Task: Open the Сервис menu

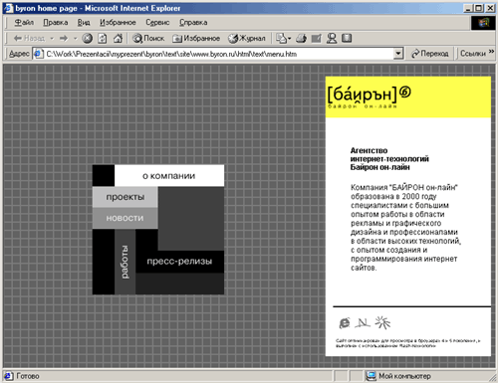Action: (157, 22)
